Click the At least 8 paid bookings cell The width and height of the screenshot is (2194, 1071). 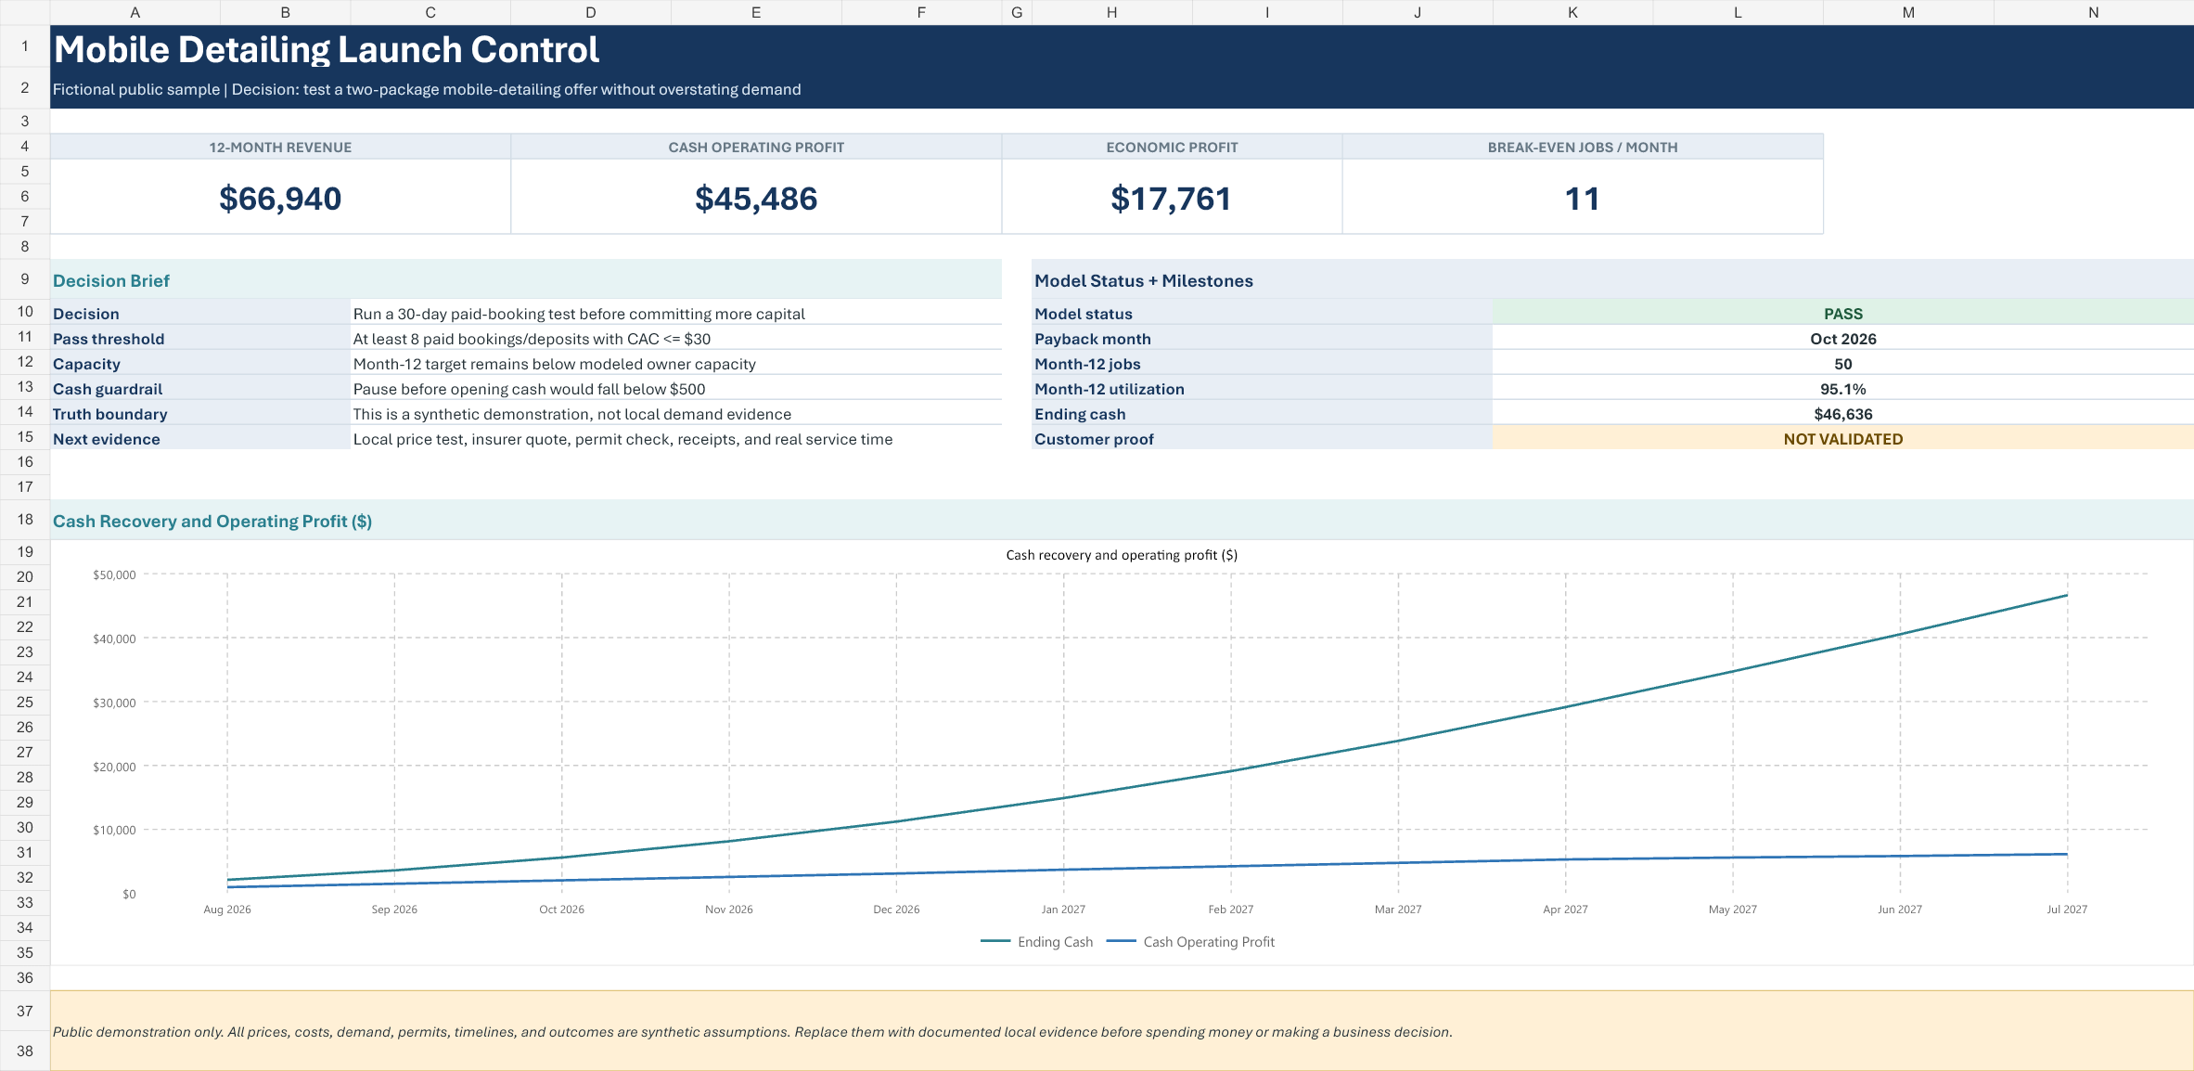coord(676,339)
